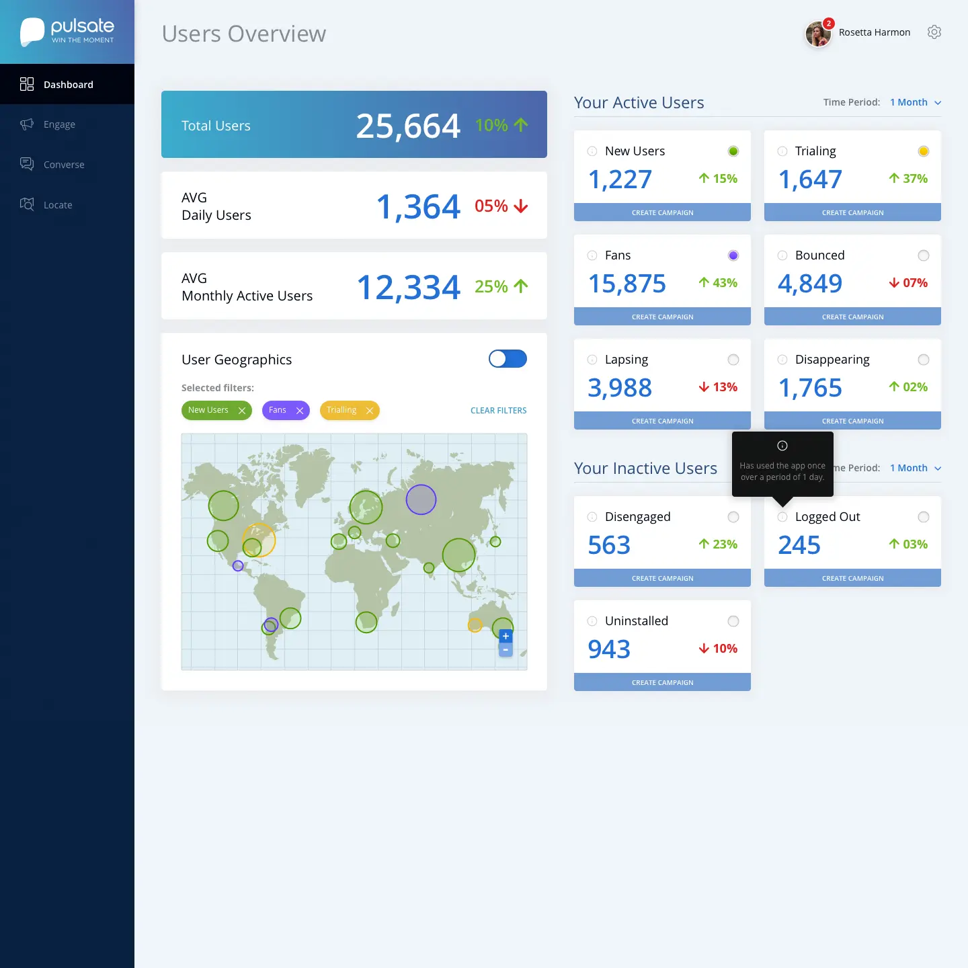Click the Clear Filters link

(x=498, y=411)
